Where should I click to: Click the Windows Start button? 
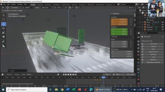pos(3,90)
